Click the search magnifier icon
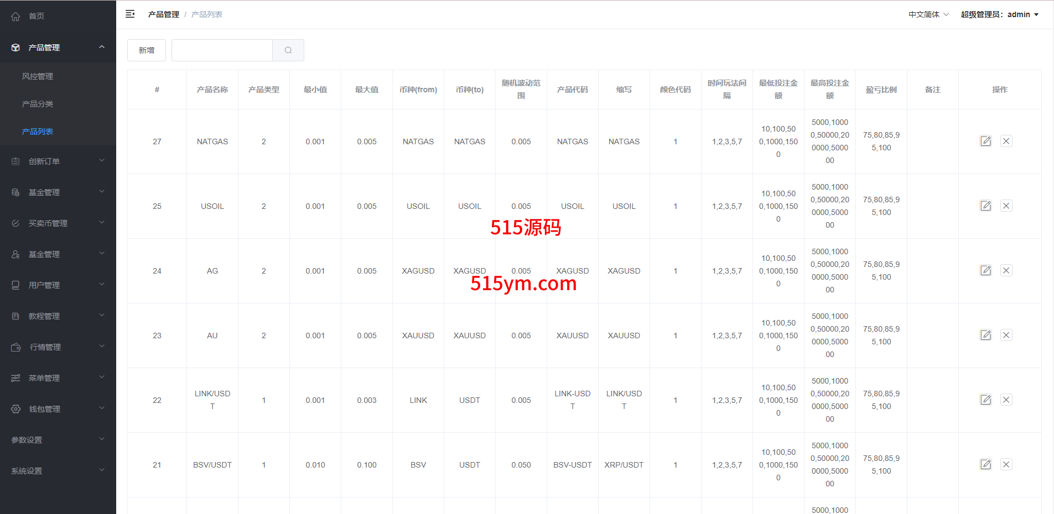 (288, 50)
